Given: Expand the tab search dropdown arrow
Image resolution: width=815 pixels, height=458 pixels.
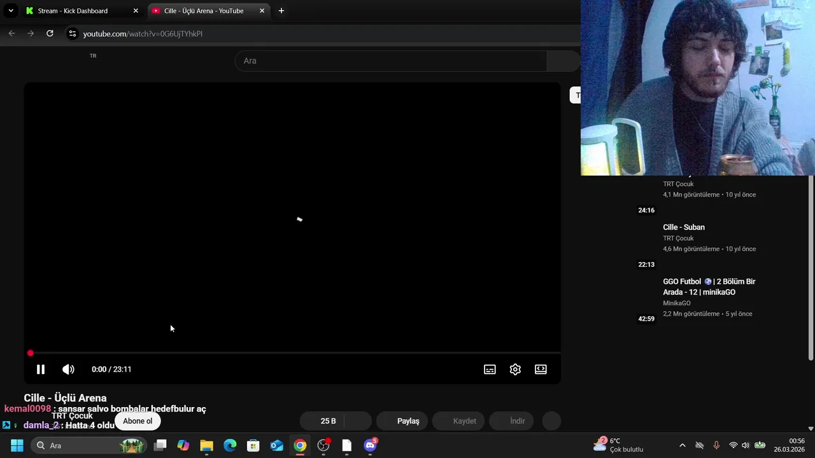Looking at the screenshot, I should (11, 11).
